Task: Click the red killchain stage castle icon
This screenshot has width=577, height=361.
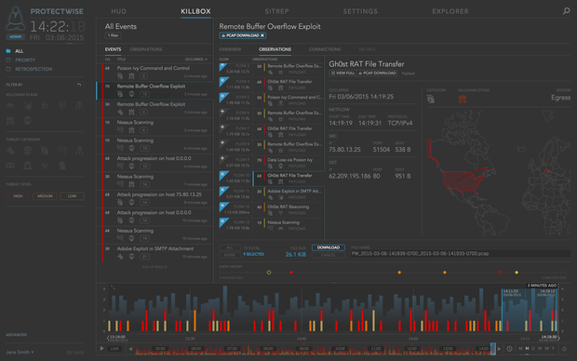Action: point(463,99)
